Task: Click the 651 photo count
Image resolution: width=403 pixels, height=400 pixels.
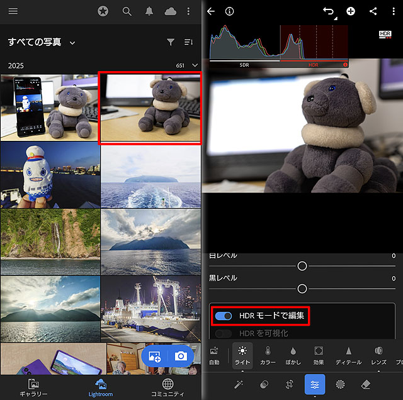Action: [180, 65]
